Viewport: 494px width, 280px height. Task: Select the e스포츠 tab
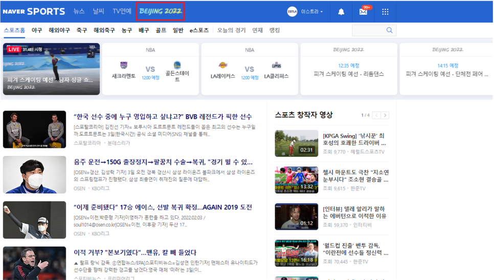pyautogui.click(x=199, y=30)
